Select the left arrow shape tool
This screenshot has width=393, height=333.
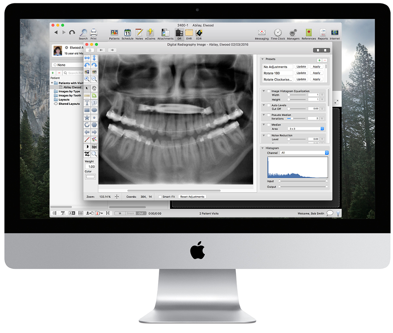(87, 132)
